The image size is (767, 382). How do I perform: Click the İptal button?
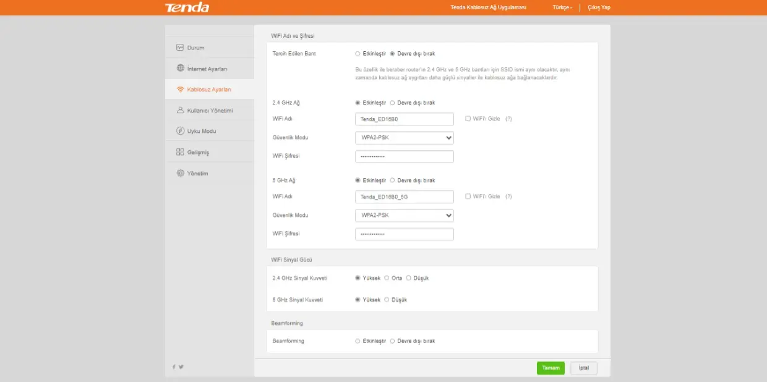[x=584, y=368]
